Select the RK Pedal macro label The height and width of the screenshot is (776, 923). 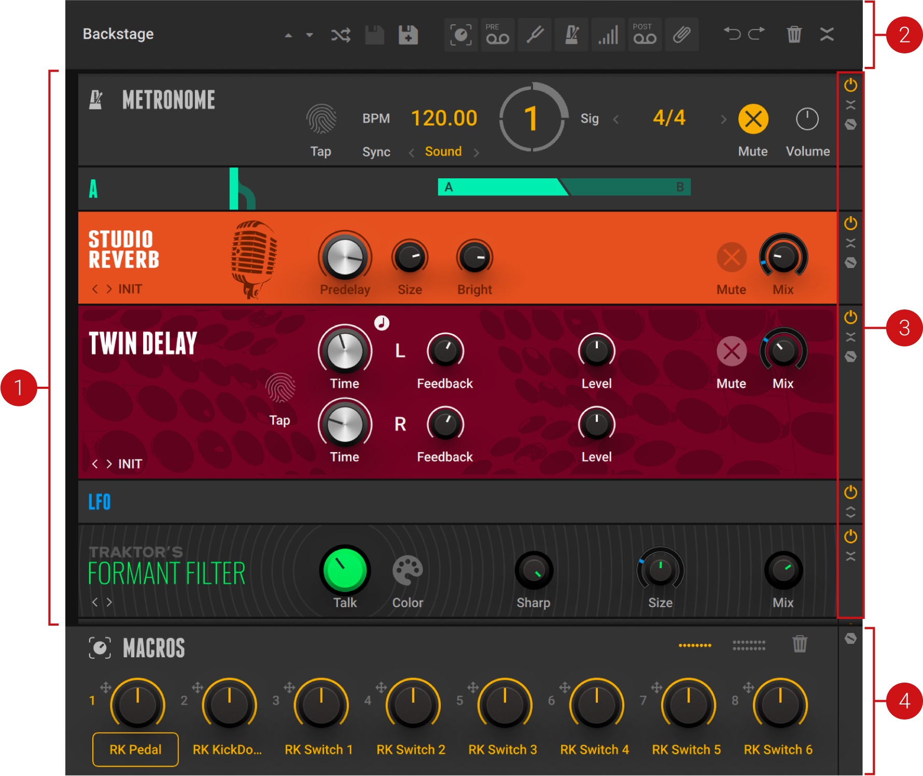click(x=135, y=749)
